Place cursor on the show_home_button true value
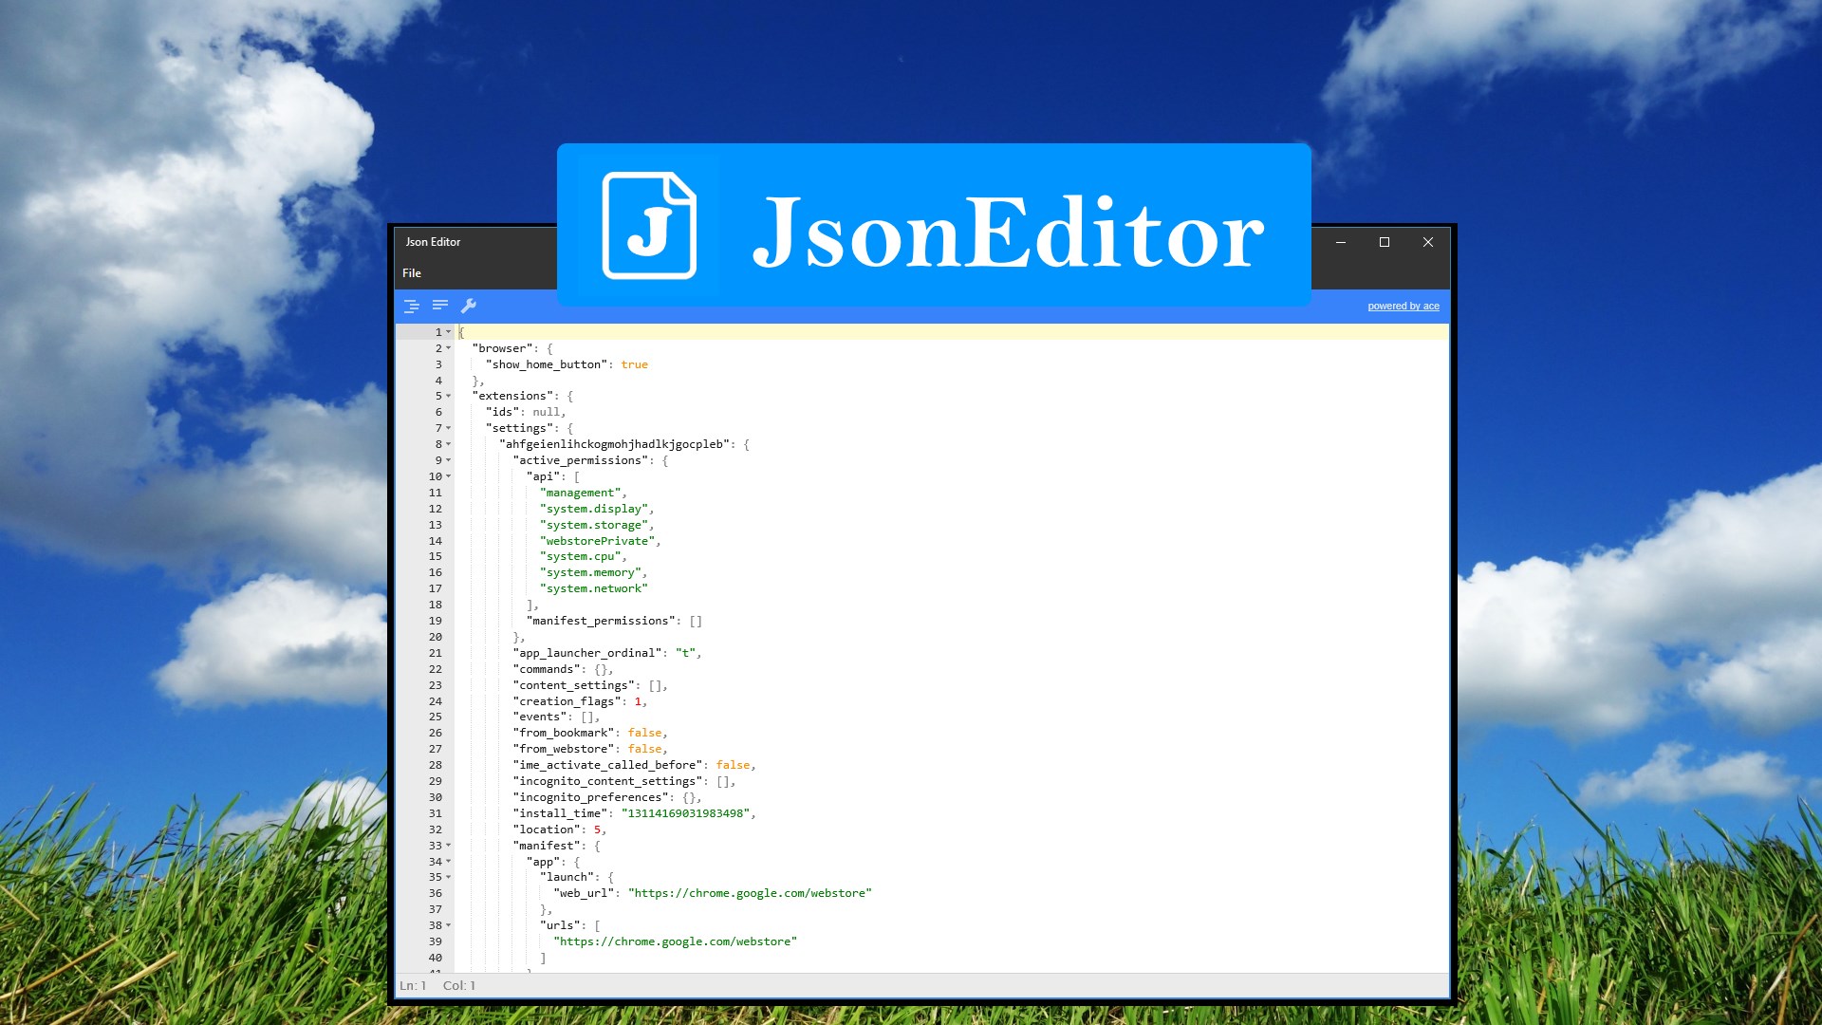The height and width of the screenshot is (1025, 1822). tap(634, 364)
